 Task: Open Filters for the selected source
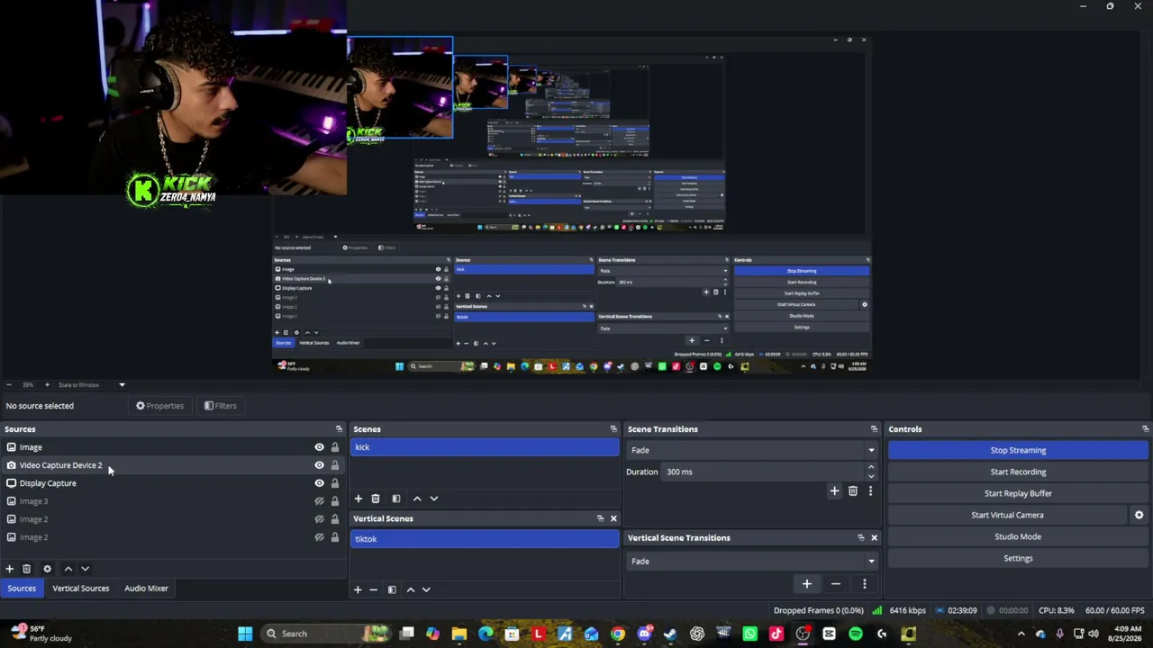pyautogui.click(x=220, y=406)
